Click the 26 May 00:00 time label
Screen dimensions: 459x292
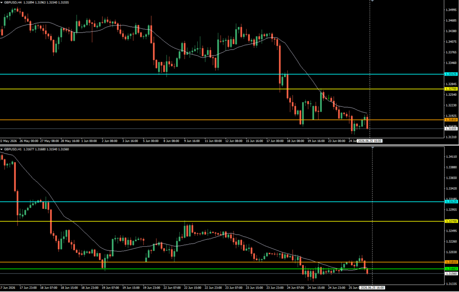[29, 141]
